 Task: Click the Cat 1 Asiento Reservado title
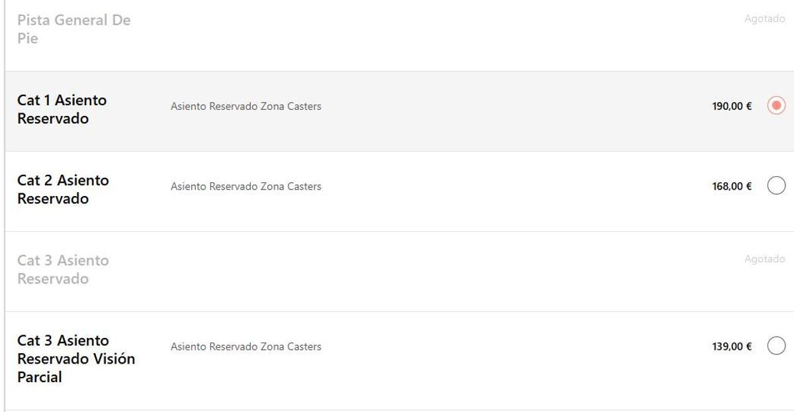pos(62,109)
